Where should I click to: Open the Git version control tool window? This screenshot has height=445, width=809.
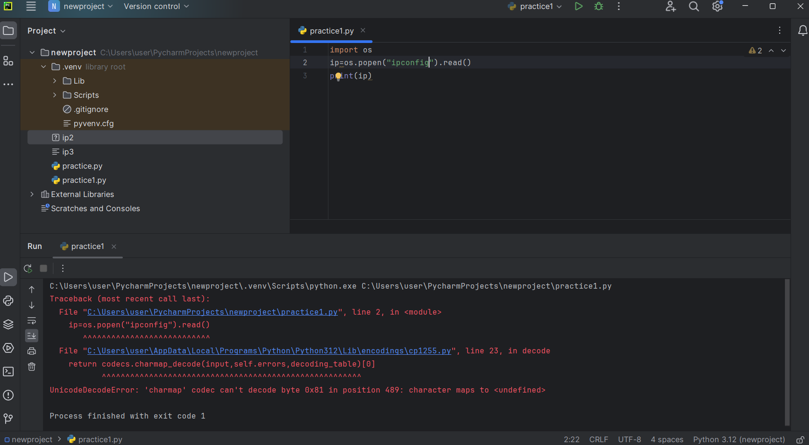point(9,419)
